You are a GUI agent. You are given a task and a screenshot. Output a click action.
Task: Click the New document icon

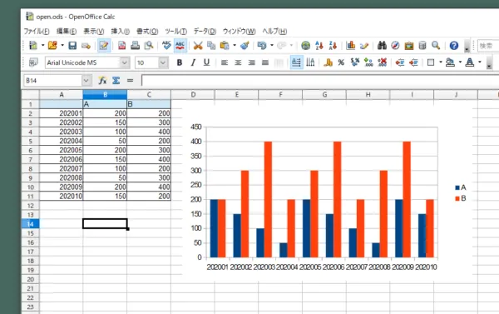(33, 46)
